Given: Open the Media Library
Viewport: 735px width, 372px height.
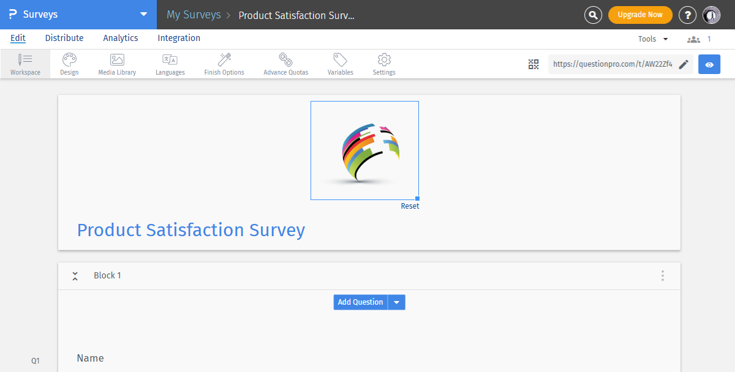Looking at the screenshot, I should pos(116,64).
